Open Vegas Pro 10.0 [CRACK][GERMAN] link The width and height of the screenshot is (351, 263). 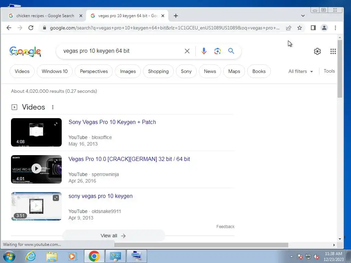(129, 159)
